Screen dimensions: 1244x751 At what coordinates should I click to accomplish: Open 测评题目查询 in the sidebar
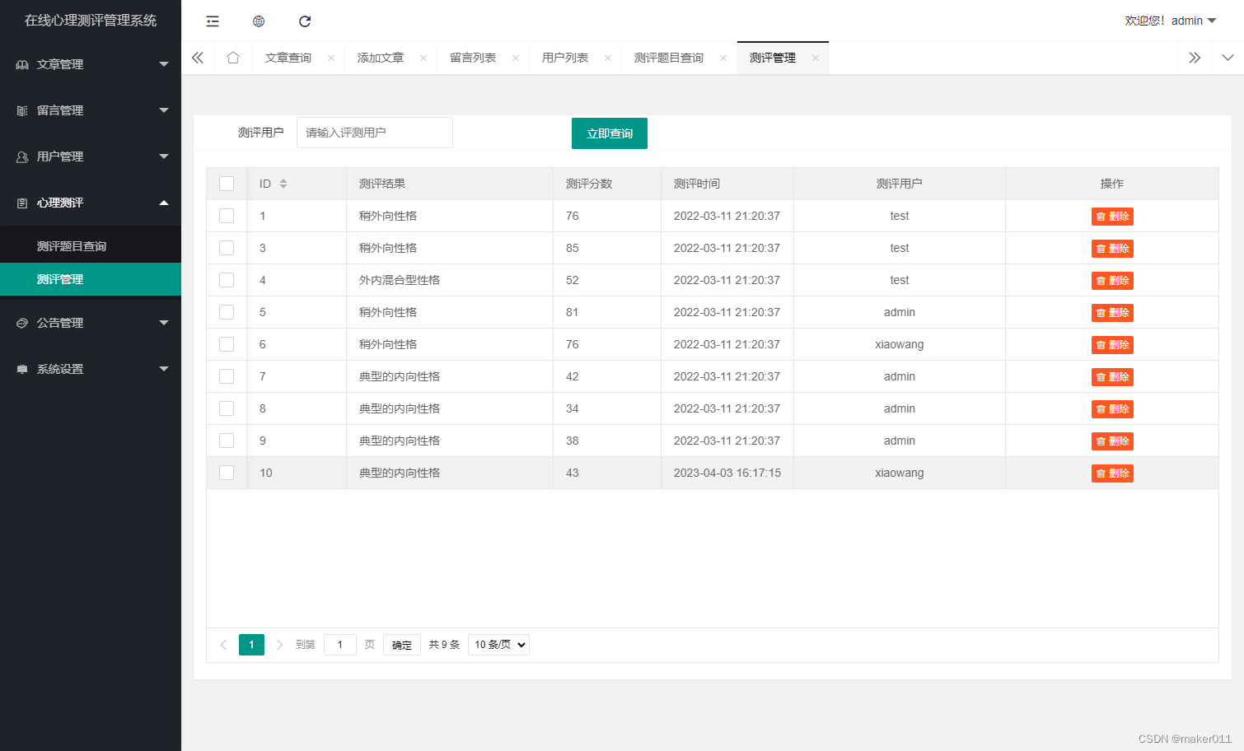(91, 246)
